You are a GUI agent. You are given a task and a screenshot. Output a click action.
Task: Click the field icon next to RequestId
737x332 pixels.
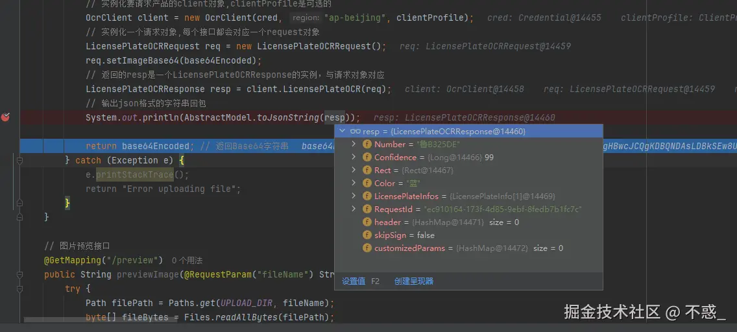point(367,209)
